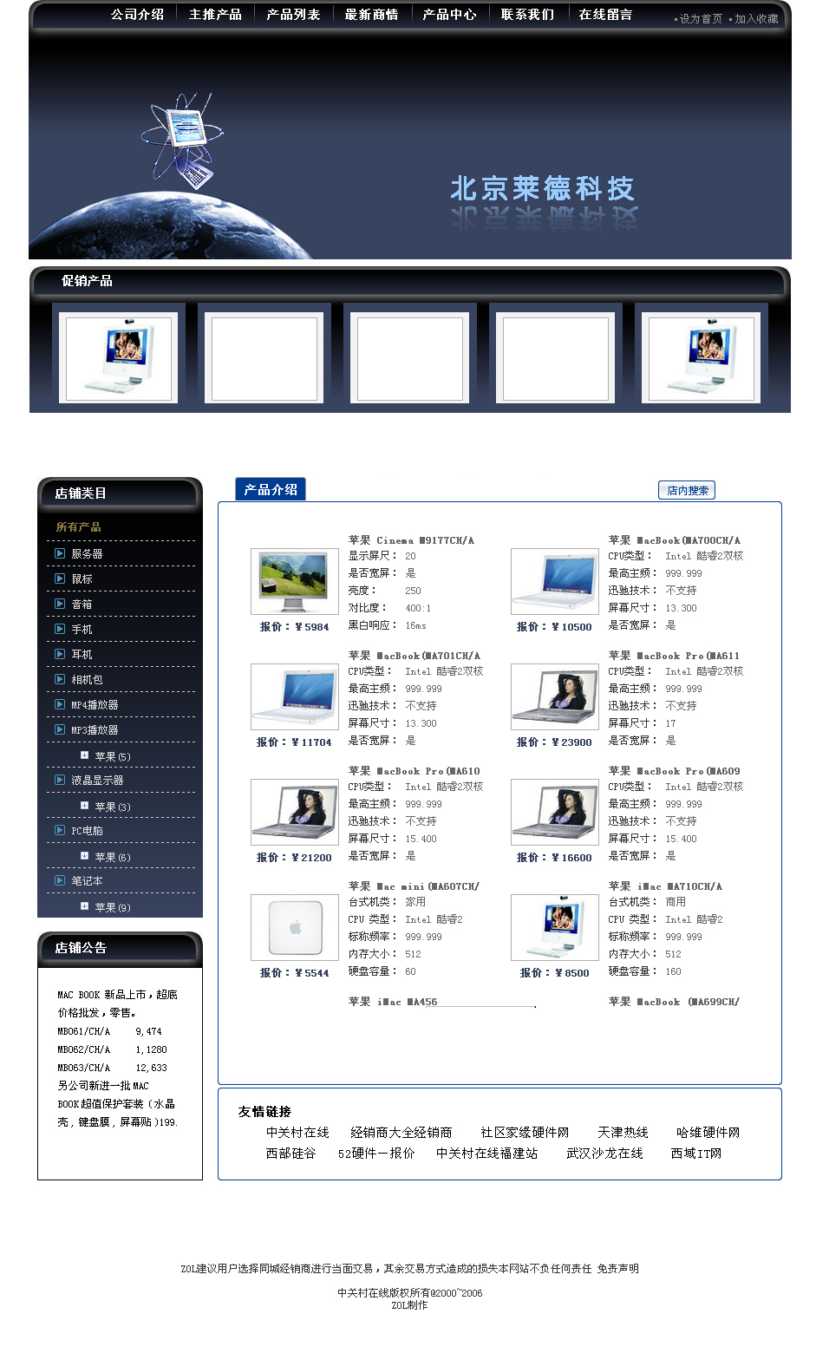Visit the 52硬件一报价 link
This screenshot has width=816, height=1353.
pos(376,1154)
